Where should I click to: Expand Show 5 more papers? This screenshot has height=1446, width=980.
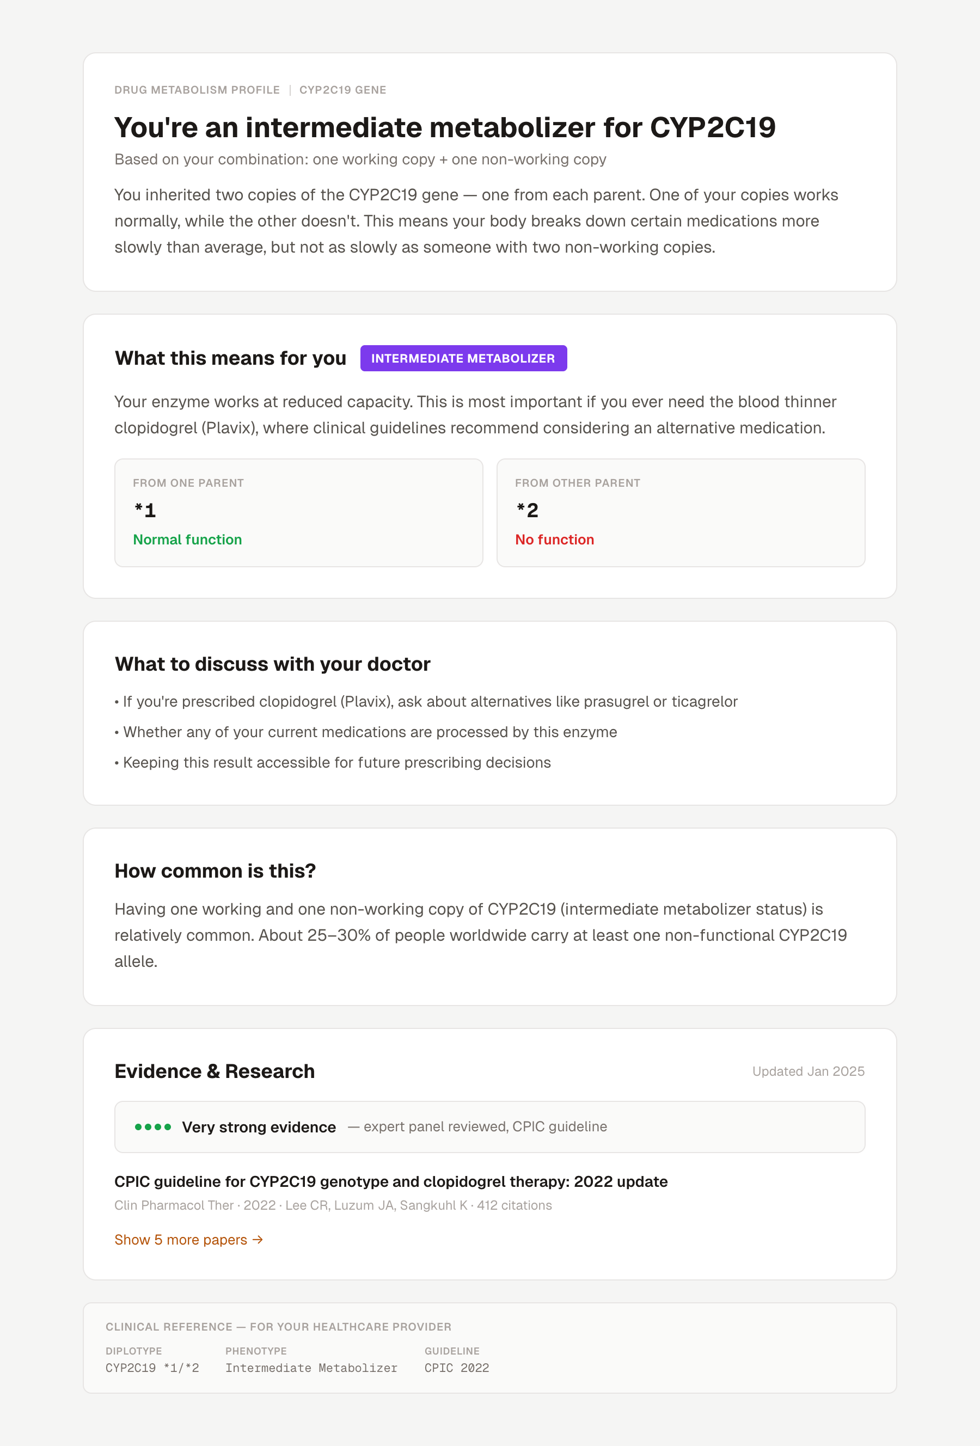point(188,1240)
